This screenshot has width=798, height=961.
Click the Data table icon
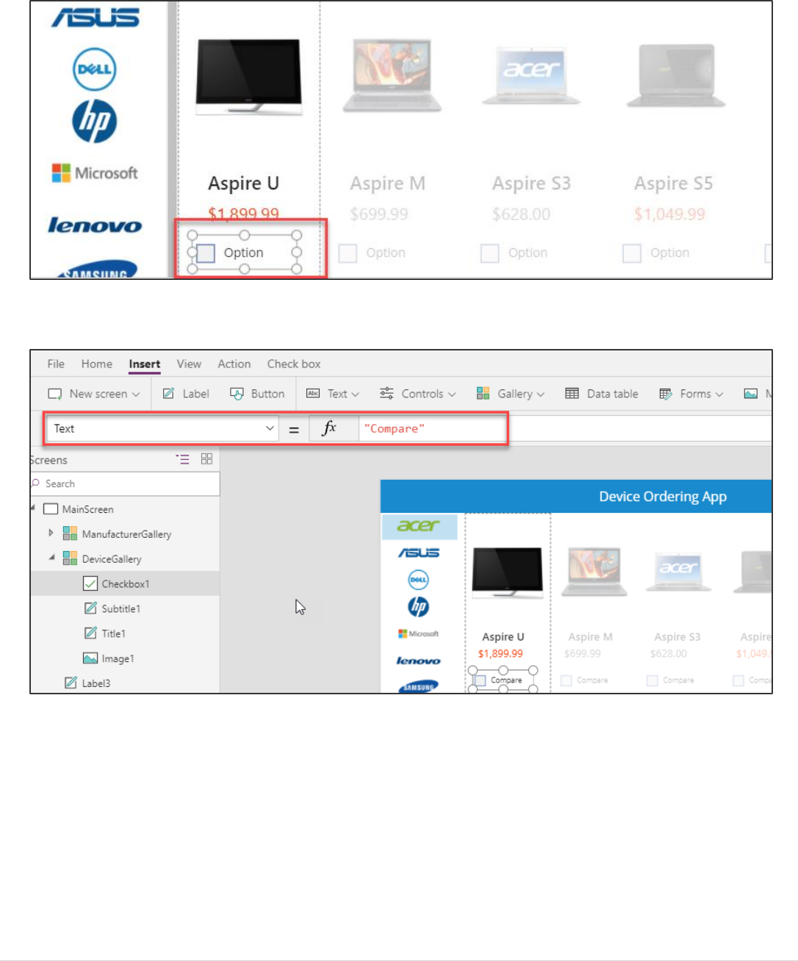coord(572,394)
